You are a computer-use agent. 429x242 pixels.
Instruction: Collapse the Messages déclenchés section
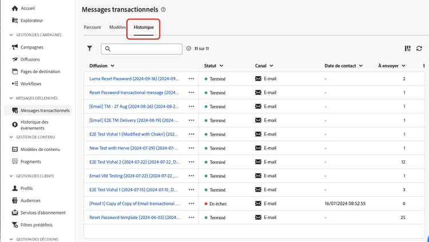11,98
